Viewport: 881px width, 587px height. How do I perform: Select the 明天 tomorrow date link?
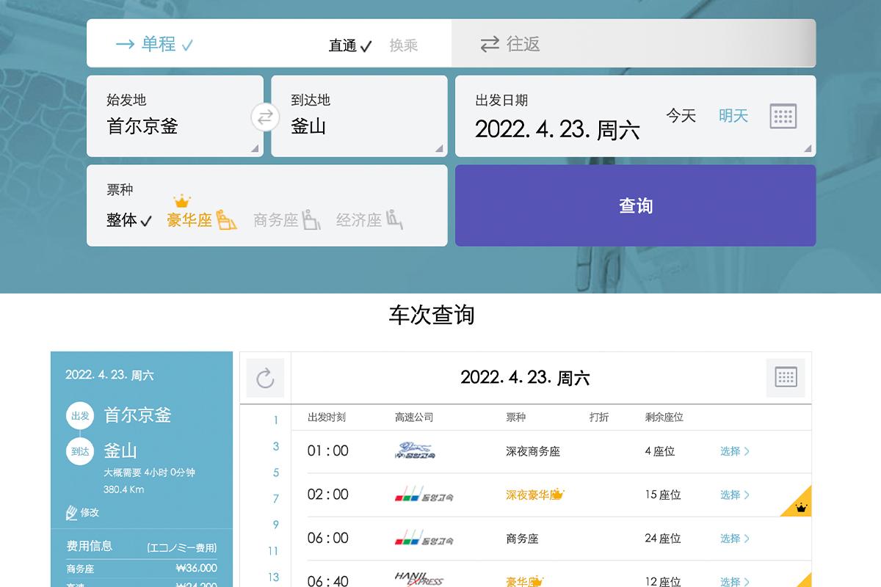coord(732,115)
